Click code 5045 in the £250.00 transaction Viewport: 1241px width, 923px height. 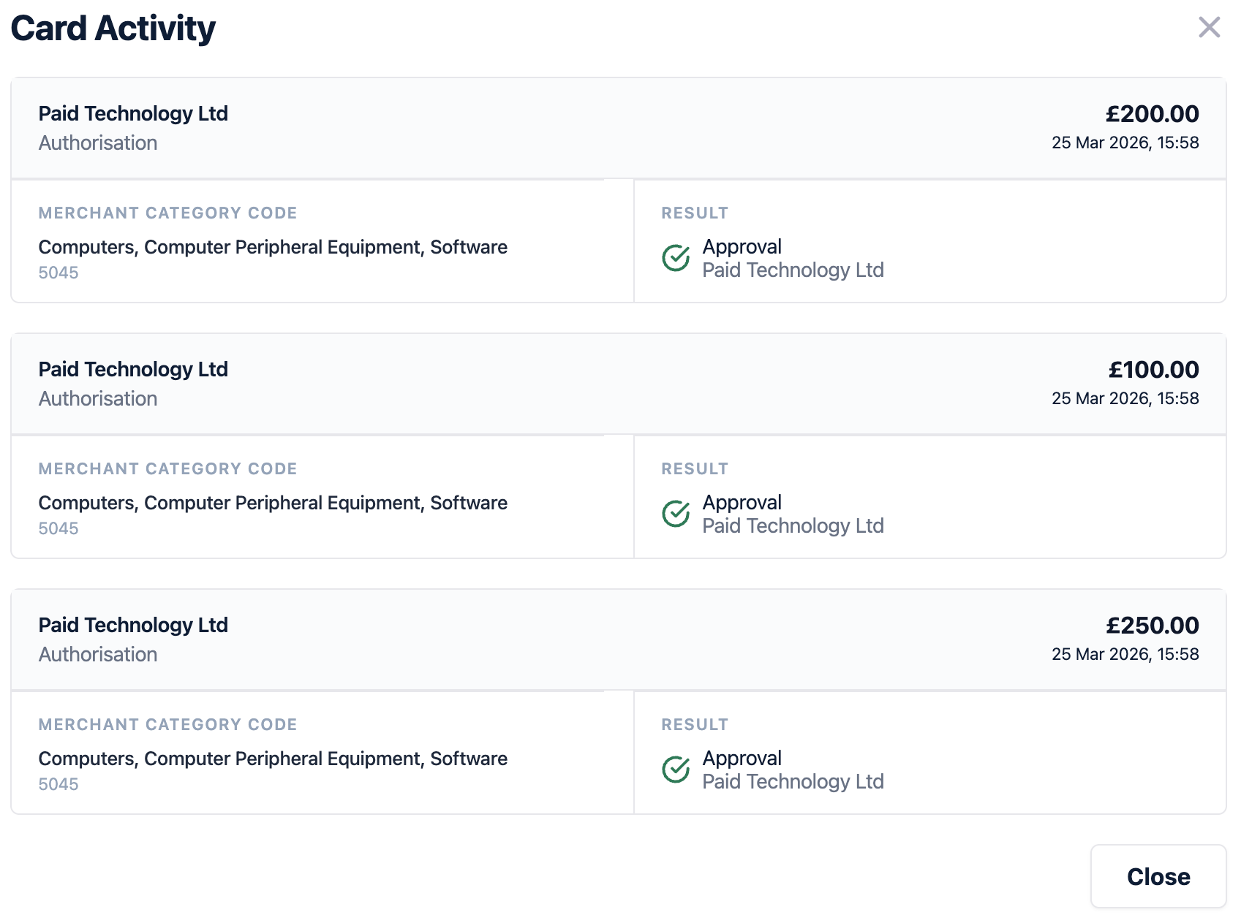tap(59, 784)
